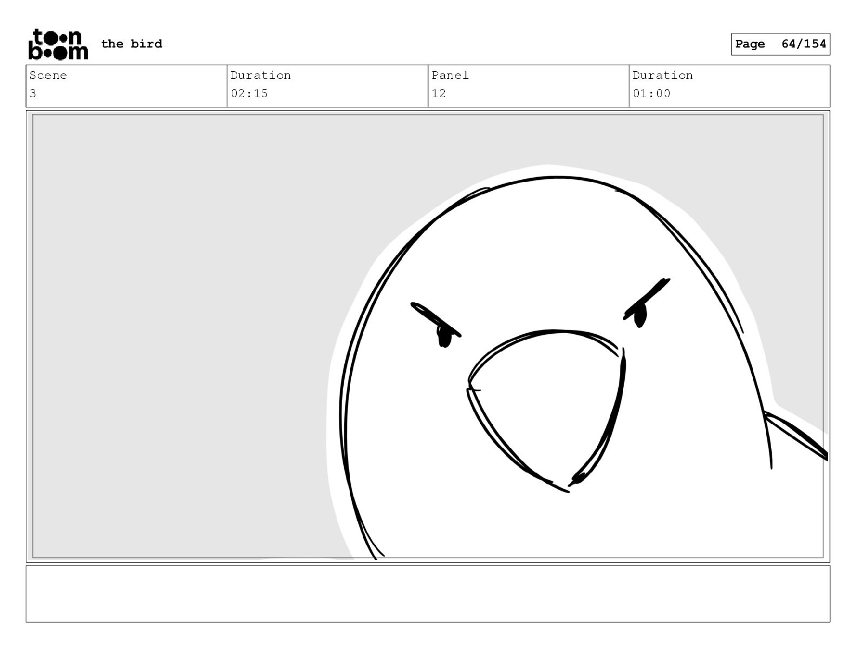Select the project title 'the bird'

click(131, 44)
